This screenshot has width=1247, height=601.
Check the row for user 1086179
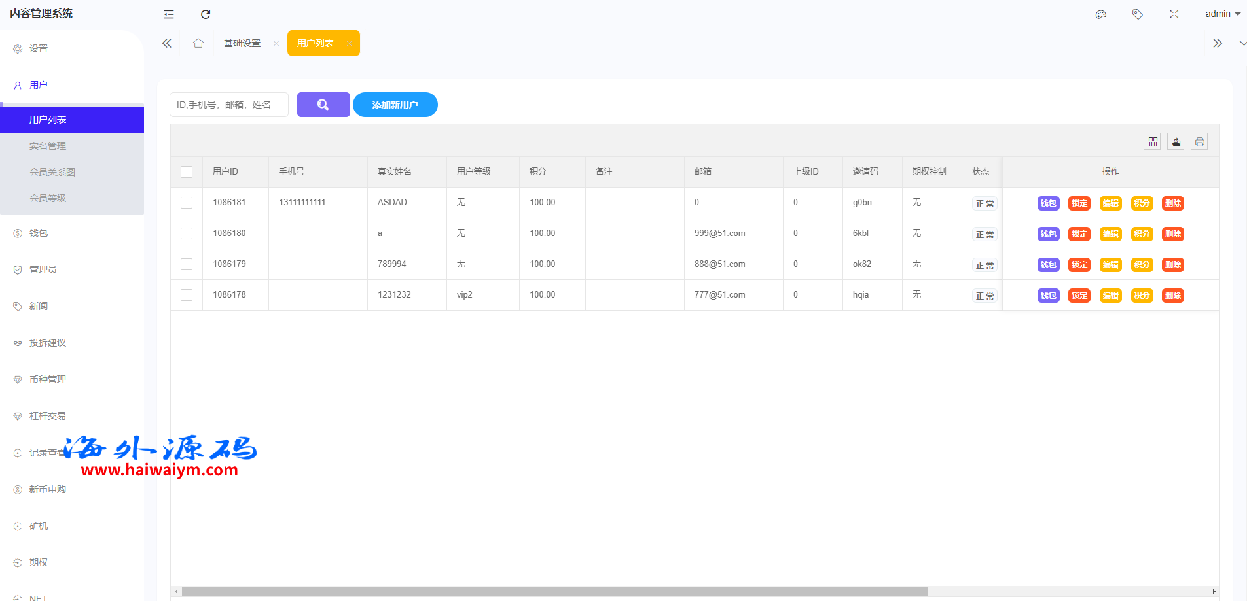click(x=187, y=264)
